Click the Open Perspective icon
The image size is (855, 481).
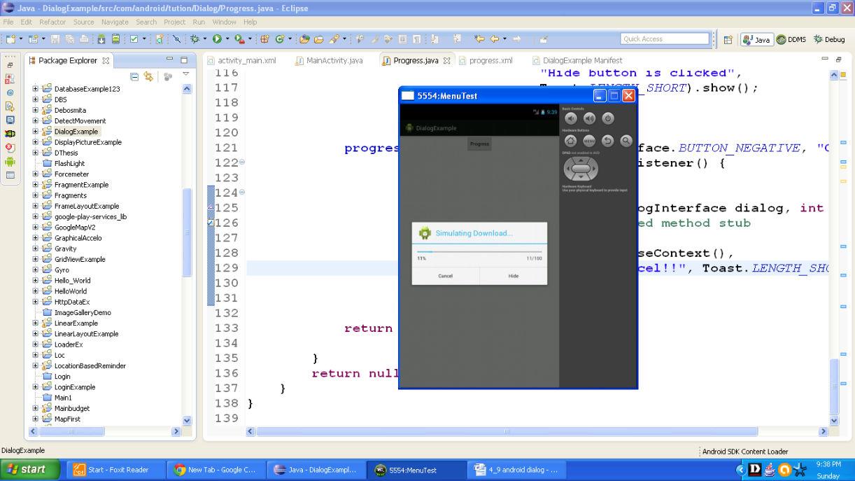pyautogui.click(x=728, y=40)
